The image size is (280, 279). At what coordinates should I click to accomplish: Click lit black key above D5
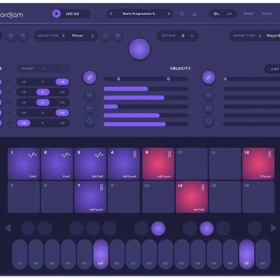click(158, 228)
